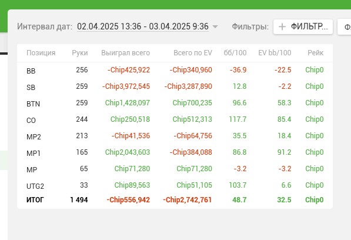Click the plus icon in ФИЛЬТР button
351x240 pixels.
[282, 27]
